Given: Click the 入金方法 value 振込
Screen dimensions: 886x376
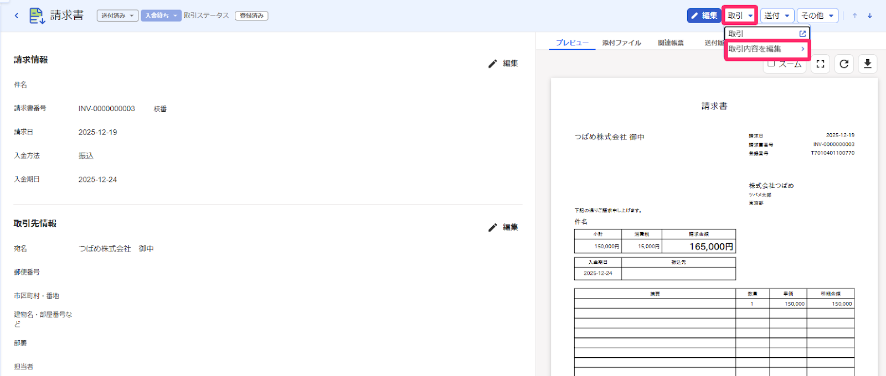Looking at the screenshot, I should [x=86, y=156].
